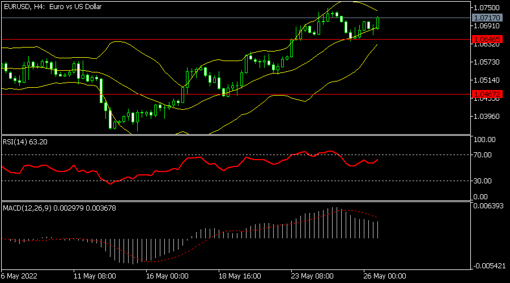Click the red 1.06465 level label
The height and width of the screenshot is (283, 510).
pos(487,39)
